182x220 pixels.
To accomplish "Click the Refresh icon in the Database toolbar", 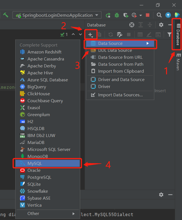I will [x=111, y=35].
